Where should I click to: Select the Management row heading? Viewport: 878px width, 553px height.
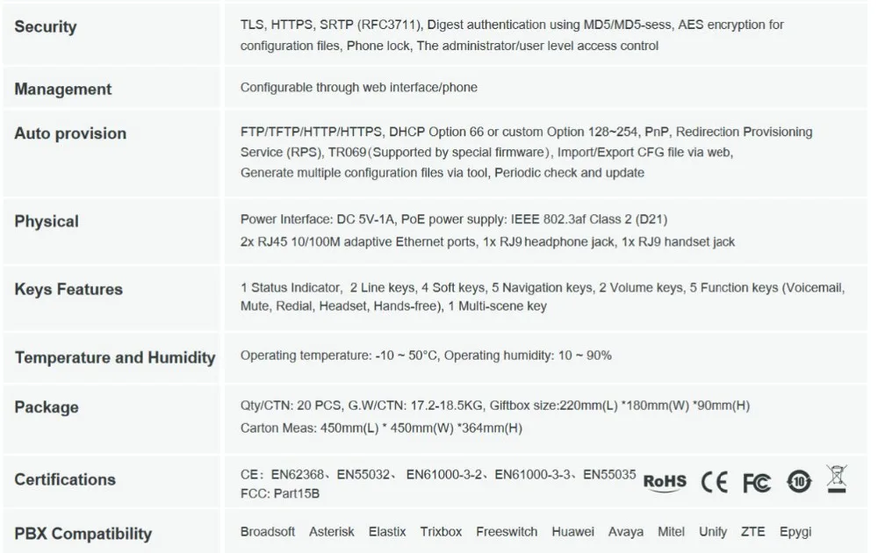62,89
